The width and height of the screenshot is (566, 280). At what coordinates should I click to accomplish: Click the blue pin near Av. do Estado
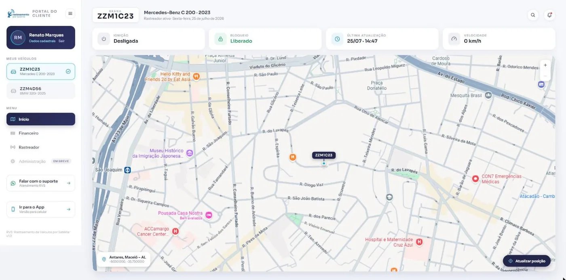(x=541, y=84)
